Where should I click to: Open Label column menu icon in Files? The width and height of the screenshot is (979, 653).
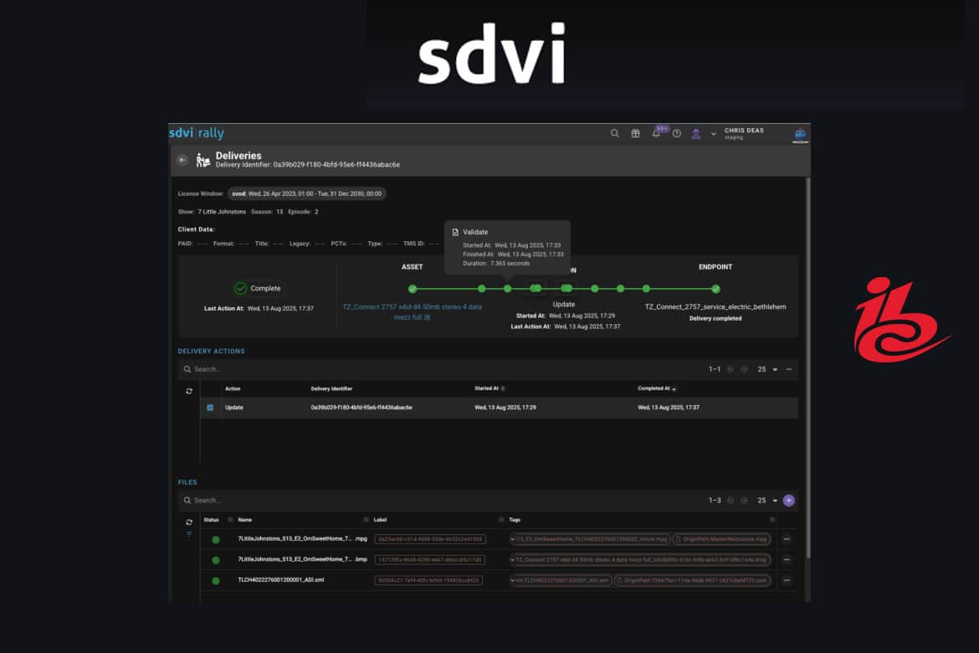point(500,520)
